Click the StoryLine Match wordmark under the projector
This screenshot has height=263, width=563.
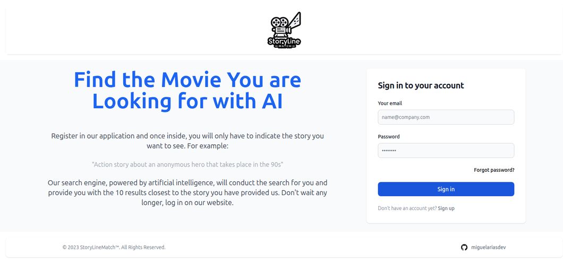tap(284, 41)
